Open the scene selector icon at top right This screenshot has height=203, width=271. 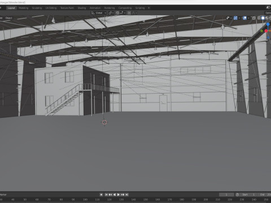(268, 7)
